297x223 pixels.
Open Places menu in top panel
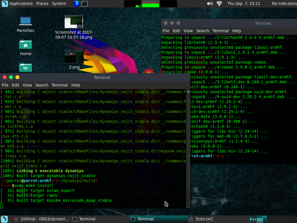[x=42, y=4]
